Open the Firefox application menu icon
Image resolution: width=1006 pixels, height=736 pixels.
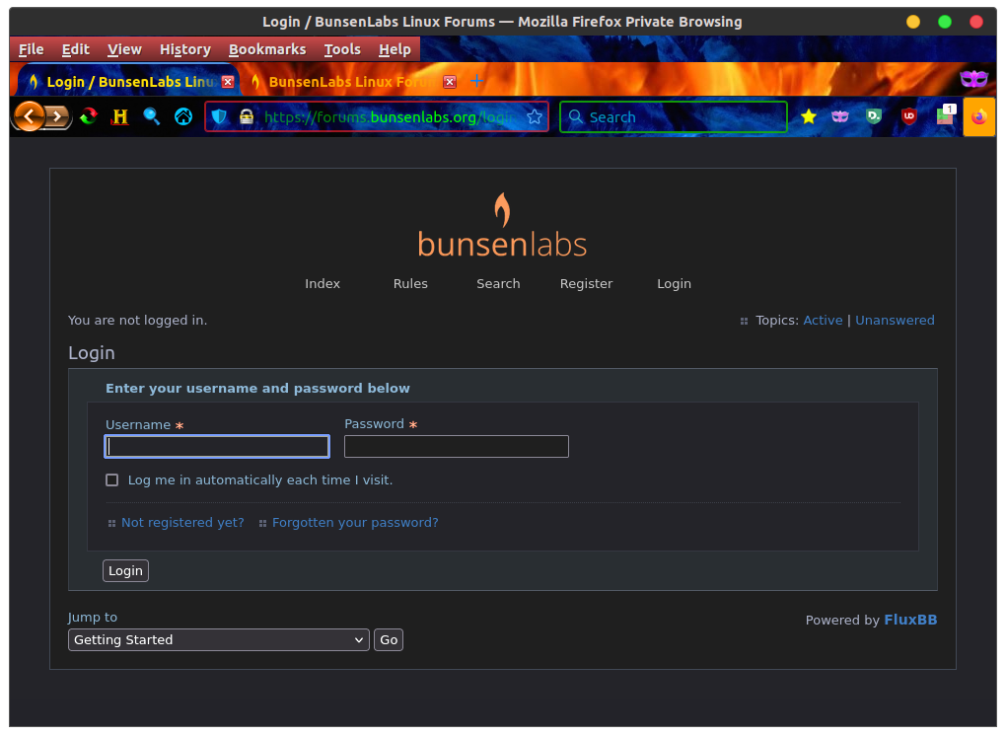pos(979,116)
